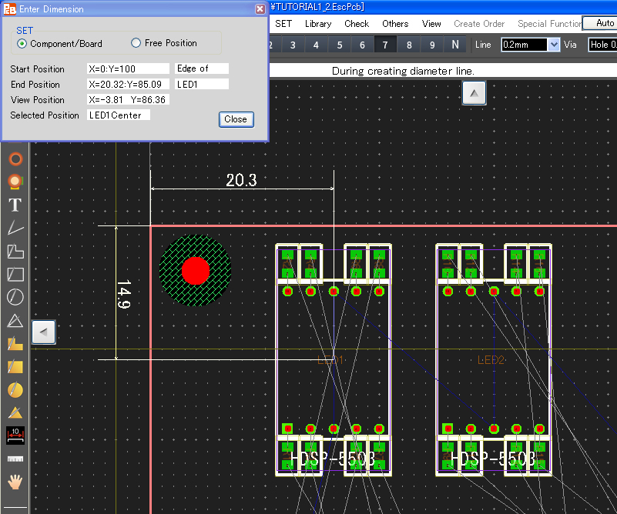Click the 14.9 dimension label

(x=124, y=294)
